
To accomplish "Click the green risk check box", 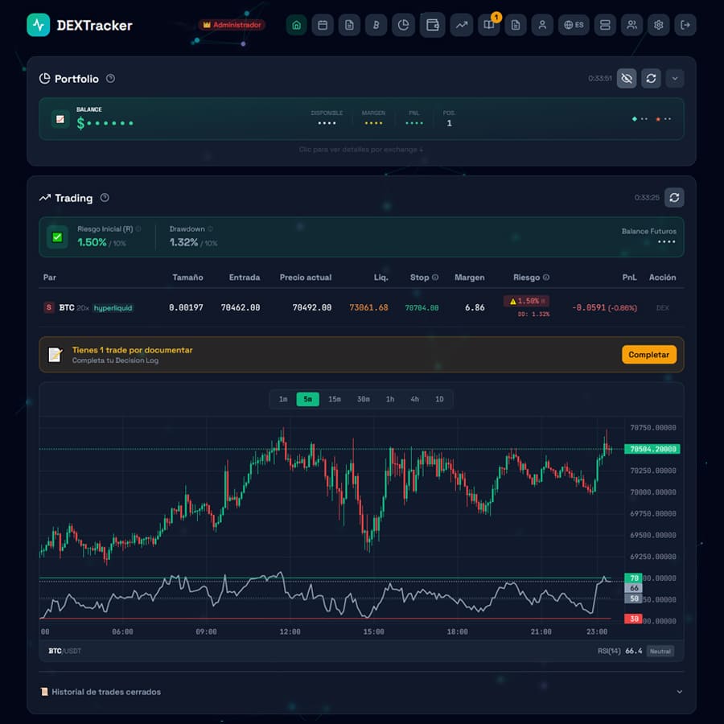I will pyautogui.click(x=57, y=237).
